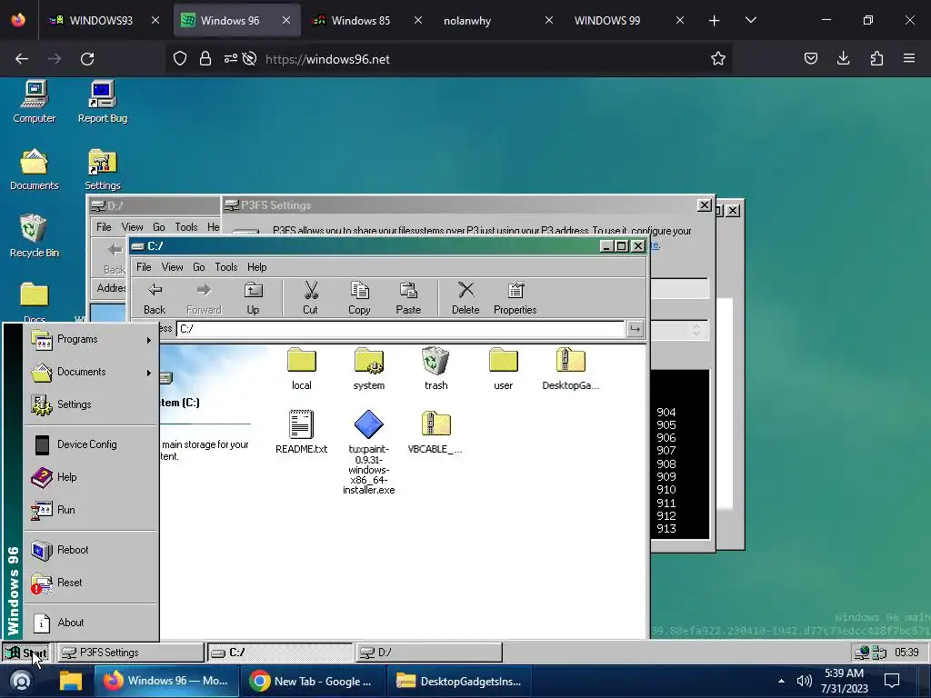
Task: Open the Recycle Bin on desktop
Action: 35,235
